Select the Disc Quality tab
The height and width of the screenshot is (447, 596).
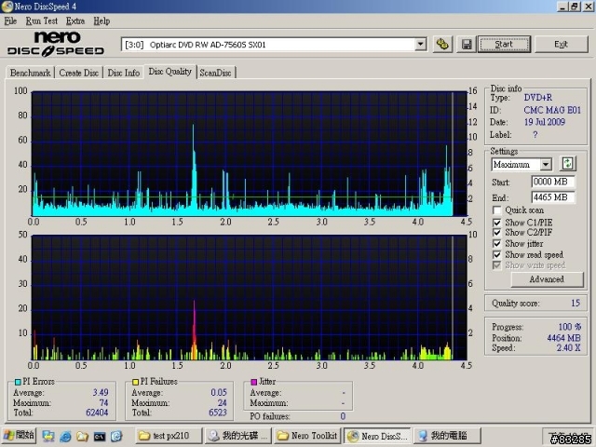pos(169,72)
